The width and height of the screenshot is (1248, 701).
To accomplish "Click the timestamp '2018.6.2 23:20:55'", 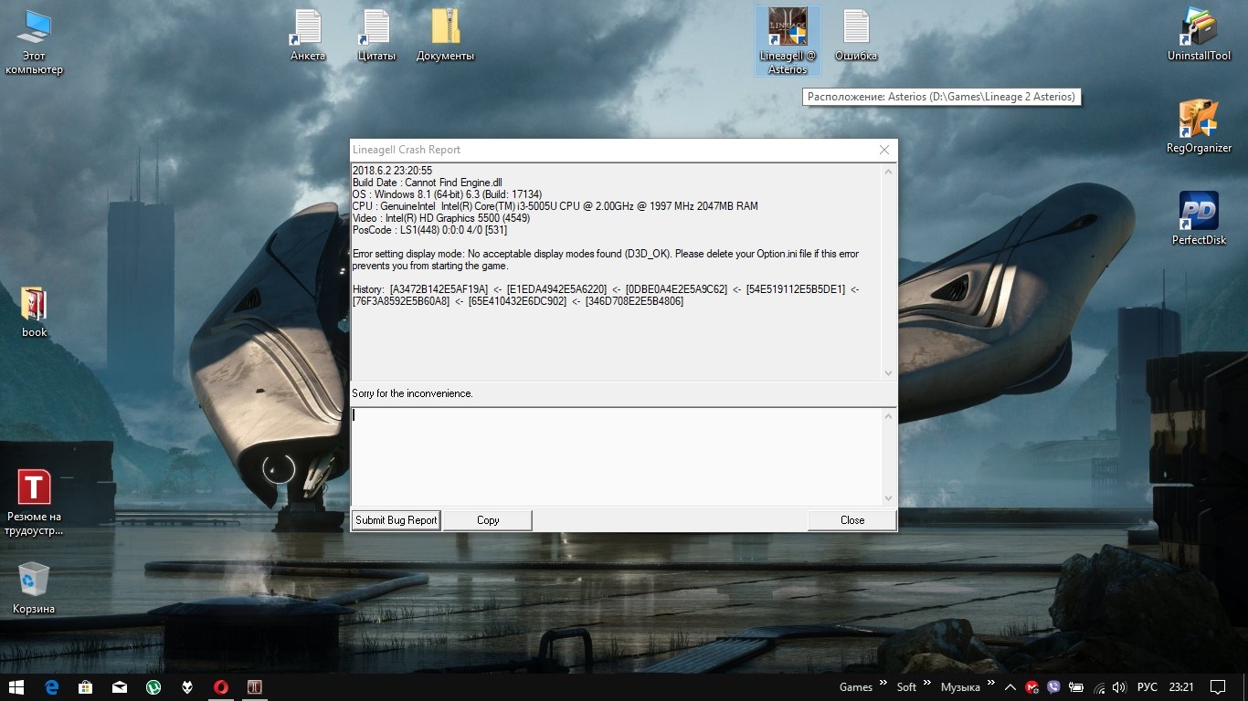I will coord(392,171).
